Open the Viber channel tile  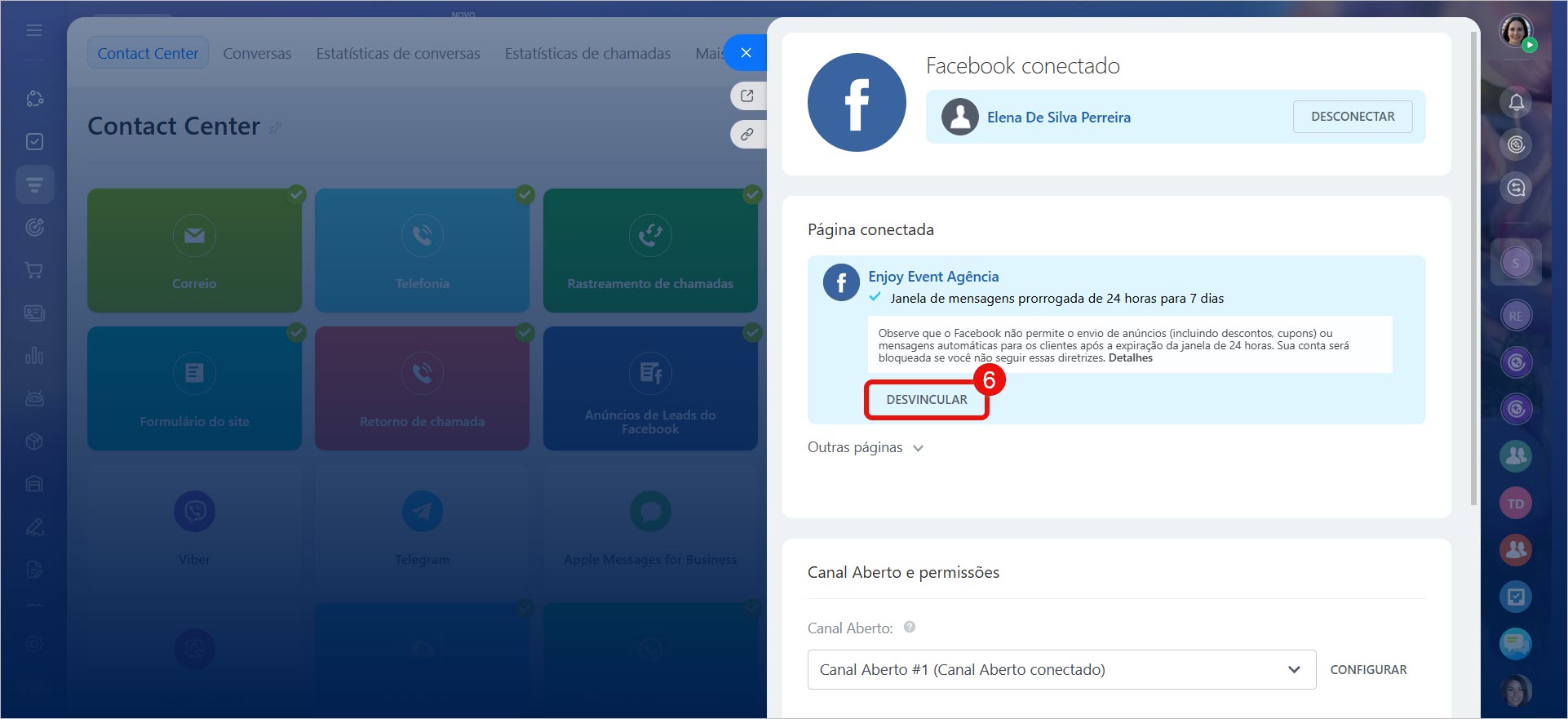pos(194,526)
